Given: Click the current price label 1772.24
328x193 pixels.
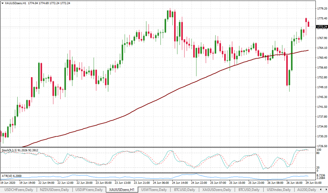Looking at the screenshot, I should [321, 27].
